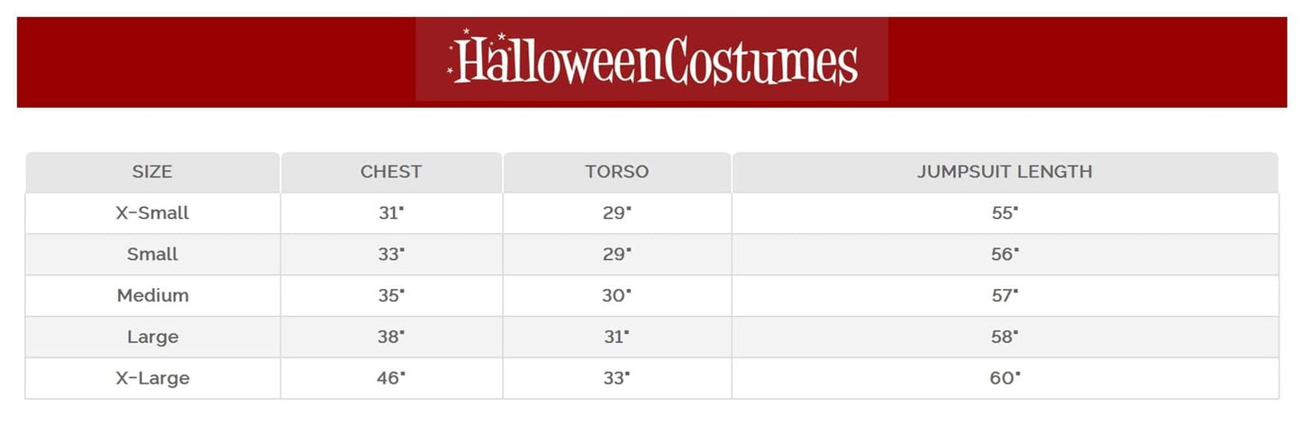Click the X-Large chest value 46"
1302x424 pixels.
click(391, 379)
